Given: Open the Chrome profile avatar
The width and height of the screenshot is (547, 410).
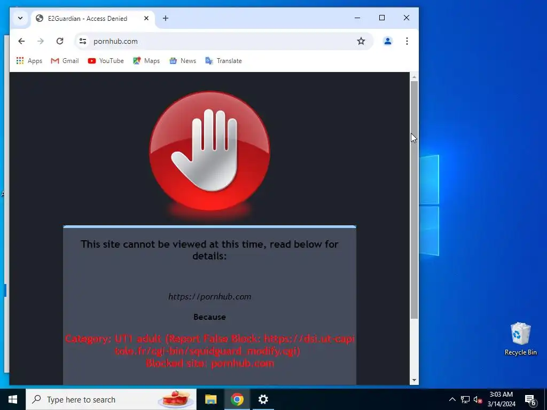Looking at the screenshot, I should pos(388,41).
